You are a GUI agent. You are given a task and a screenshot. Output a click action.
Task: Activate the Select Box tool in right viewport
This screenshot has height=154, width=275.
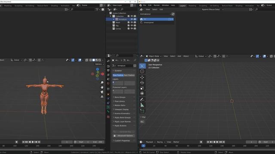(x=142, y=66)
